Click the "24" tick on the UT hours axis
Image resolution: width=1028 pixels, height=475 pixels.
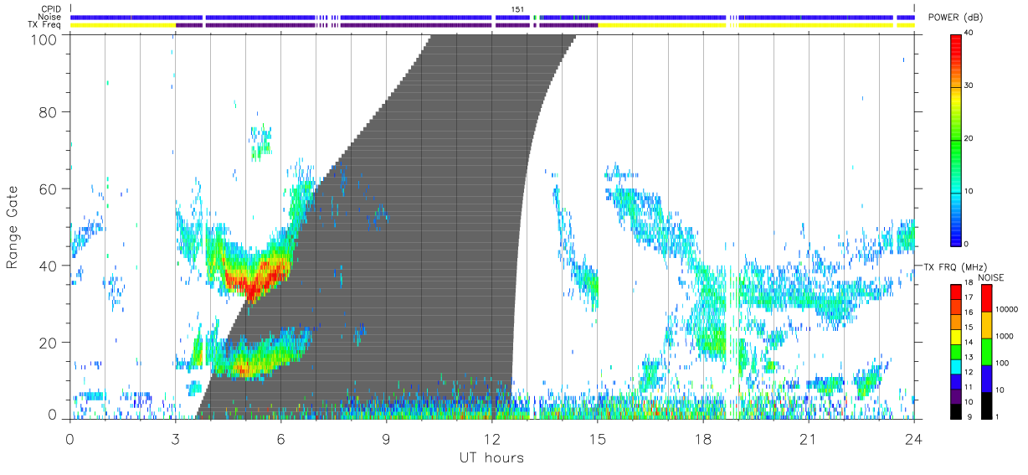(x=914, y=437)
